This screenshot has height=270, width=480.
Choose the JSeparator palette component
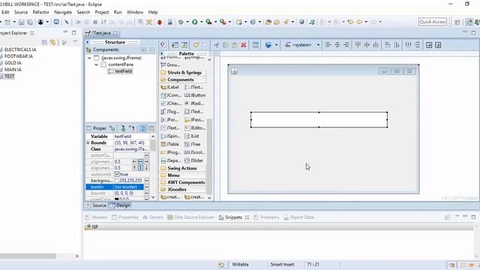point(170,160)
